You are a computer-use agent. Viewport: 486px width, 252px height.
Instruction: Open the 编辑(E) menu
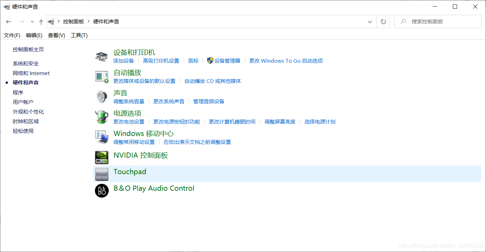pos(34,35)
